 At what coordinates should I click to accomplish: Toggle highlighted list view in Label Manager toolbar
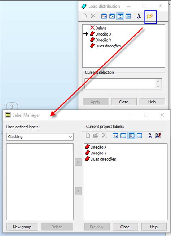click(x=131, y=136)
